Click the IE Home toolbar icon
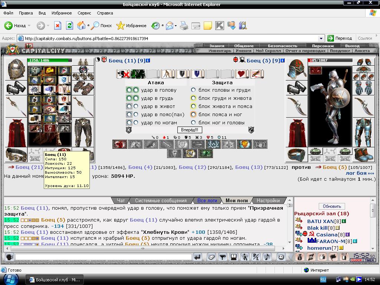The image size is (380, 285). [x=81, y=26]
